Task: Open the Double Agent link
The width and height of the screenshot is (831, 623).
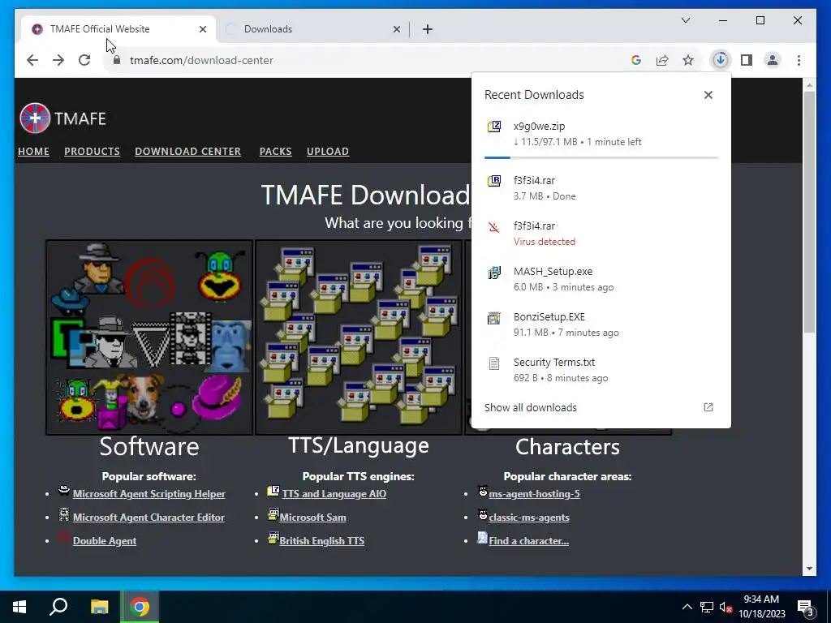Action: pyautogui.click(x=105, y=541)
